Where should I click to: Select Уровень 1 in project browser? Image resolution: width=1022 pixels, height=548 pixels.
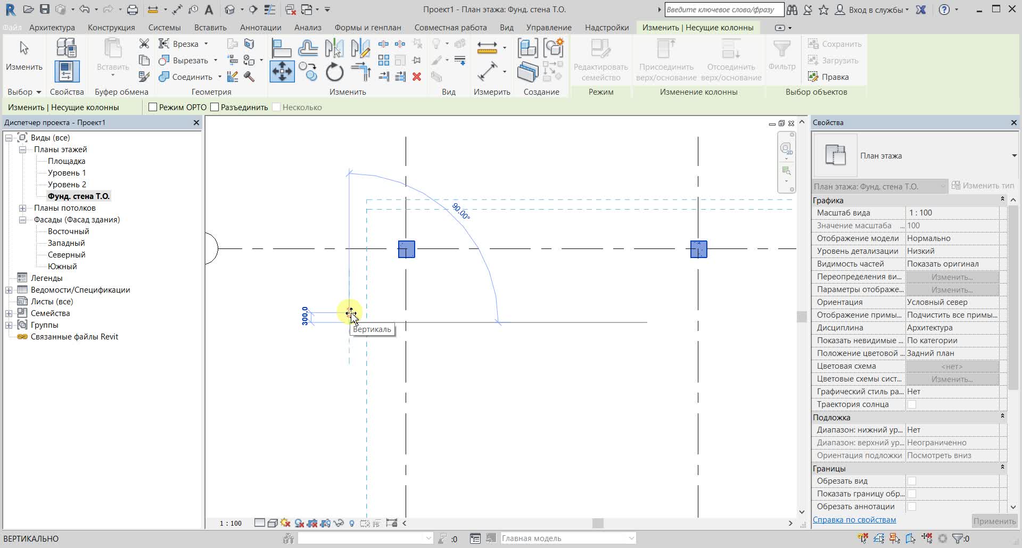pos(67,173)
